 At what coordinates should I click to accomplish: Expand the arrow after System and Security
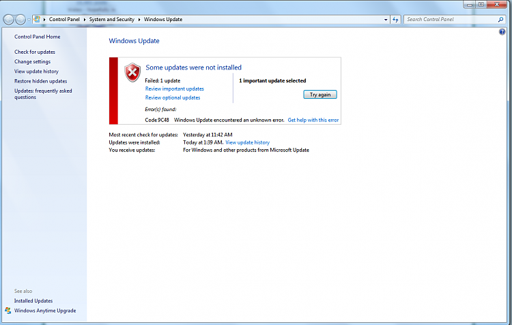pyautogui.click(x=139, y=20)
